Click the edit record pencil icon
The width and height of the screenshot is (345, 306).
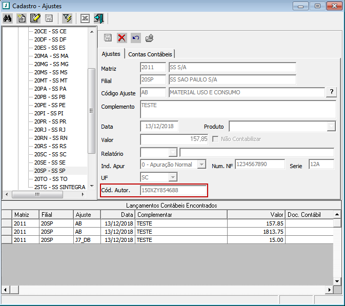35,19
